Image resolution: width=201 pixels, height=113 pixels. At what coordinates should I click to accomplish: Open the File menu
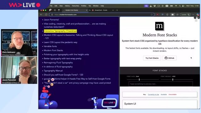coord(51,6)
